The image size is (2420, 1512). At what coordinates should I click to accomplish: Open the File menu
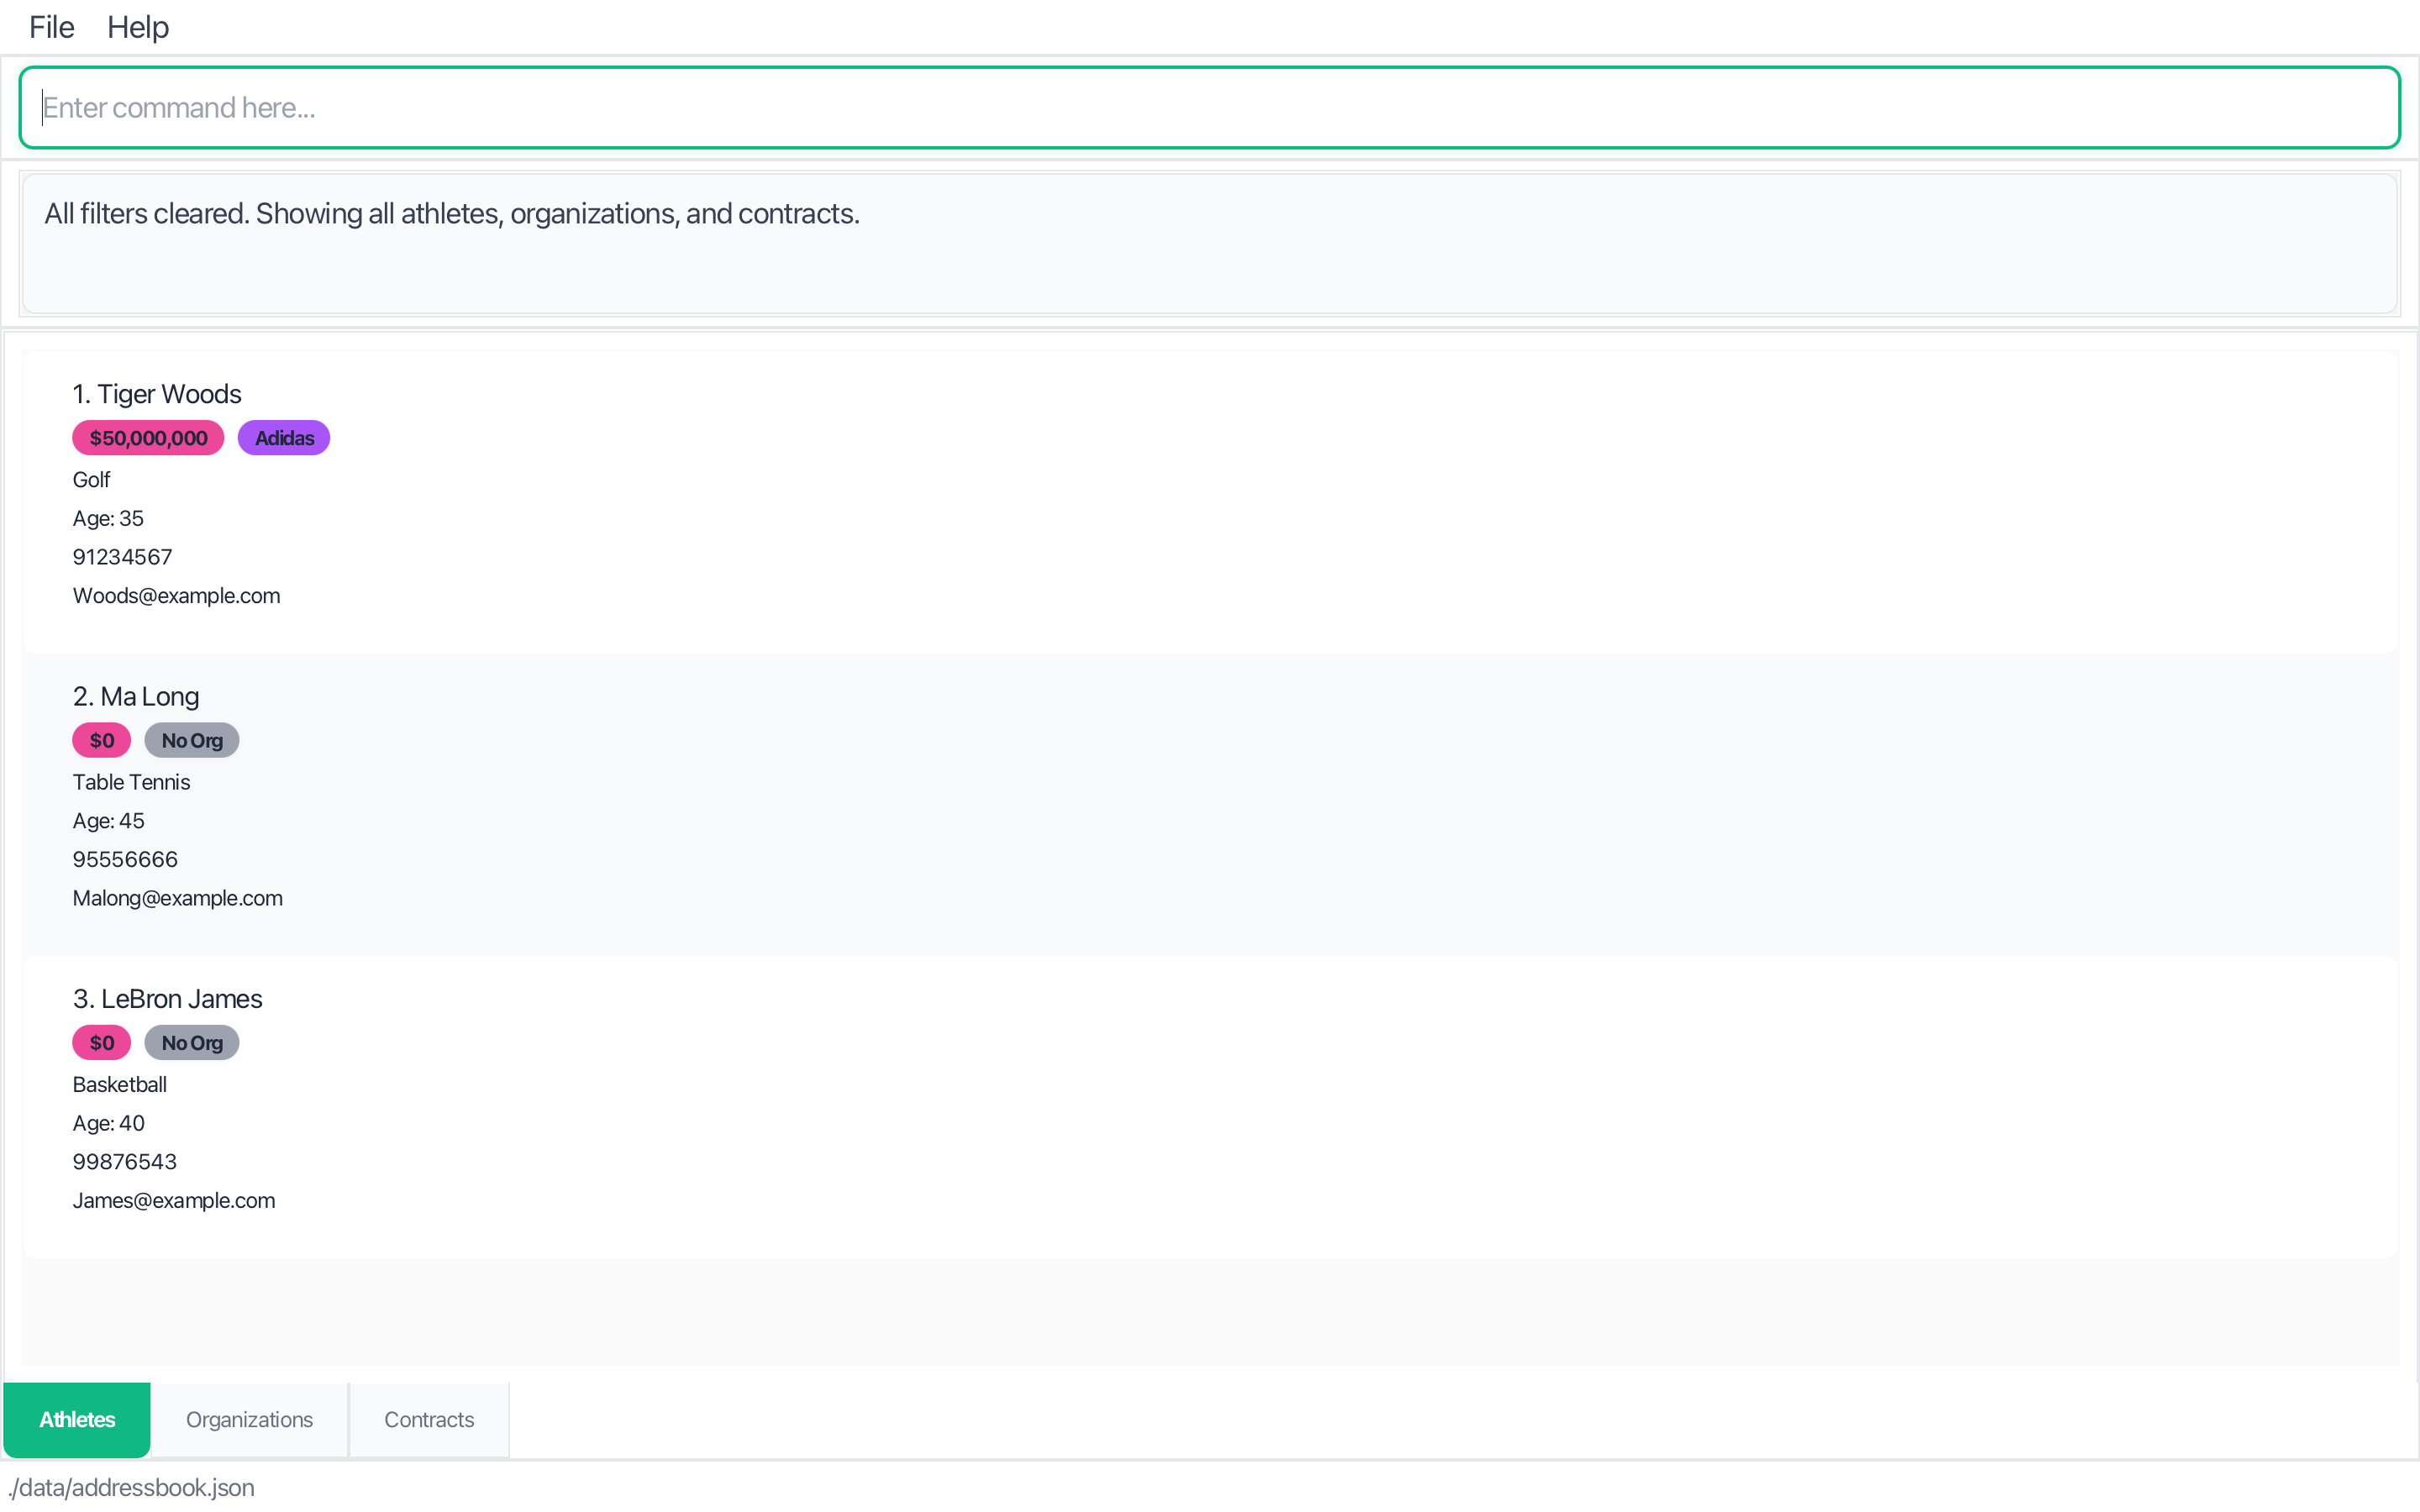tap(51, 27)
